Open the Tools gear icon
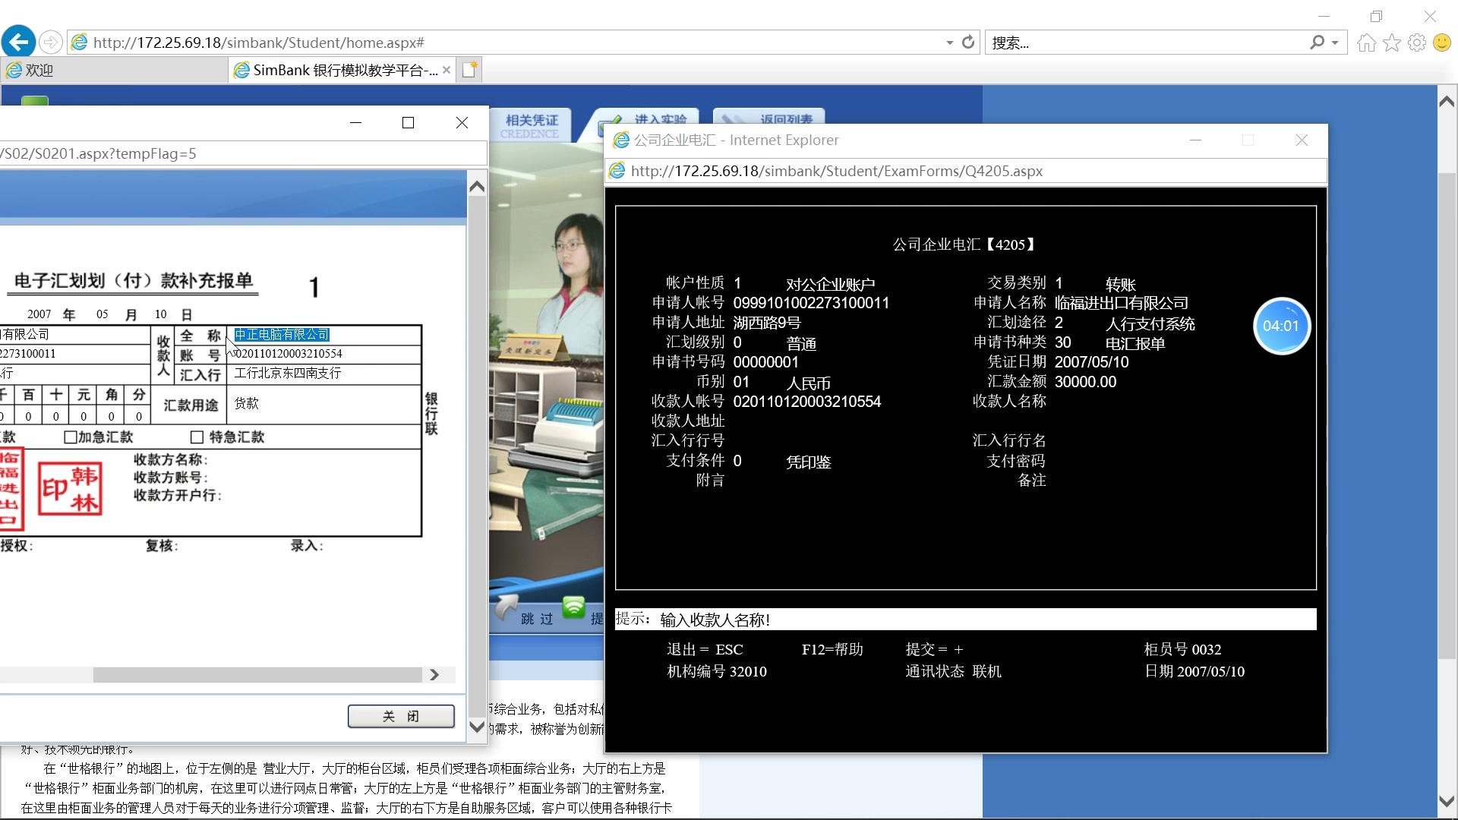Screen dimensions: 1458x820 click(1416, 43)
